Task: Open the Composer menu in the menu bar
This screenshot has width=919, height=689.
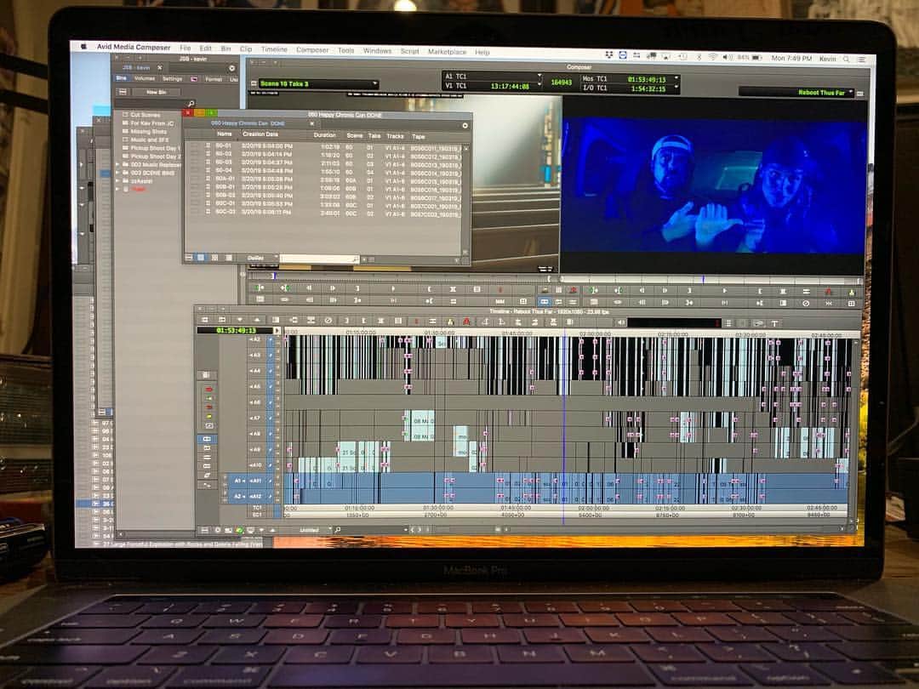Action: (312, 50)
